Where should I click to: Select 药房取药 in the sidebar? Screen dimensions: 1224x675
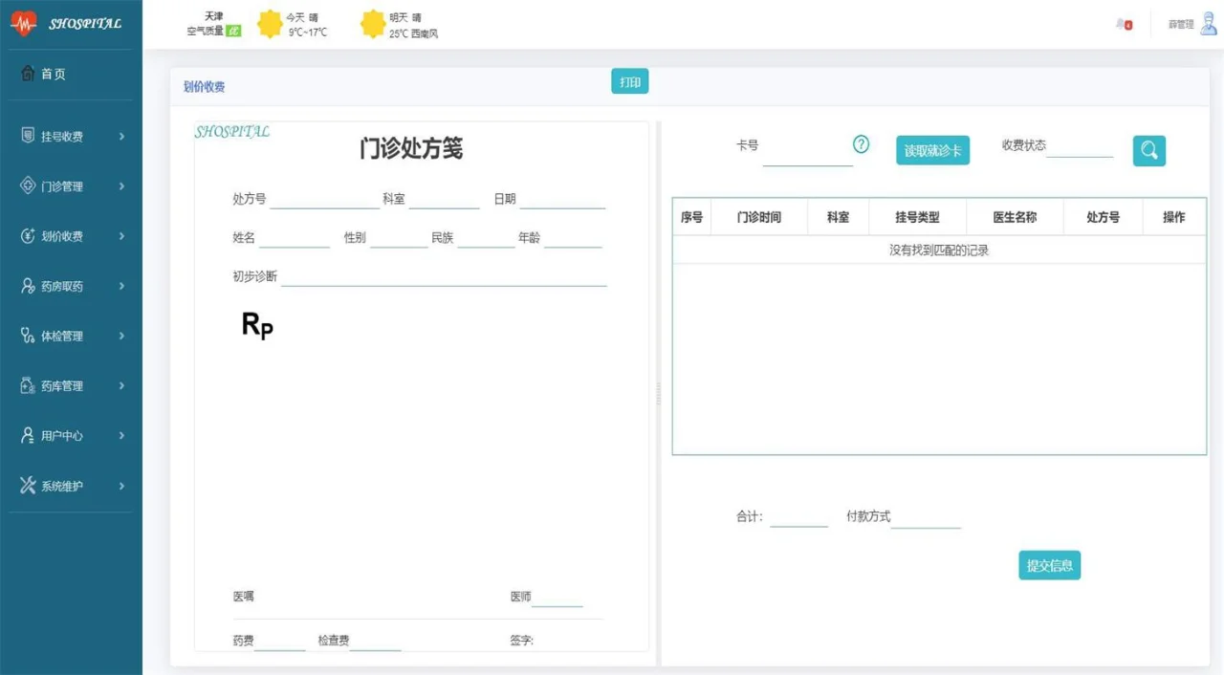click(x=72, y=287)
